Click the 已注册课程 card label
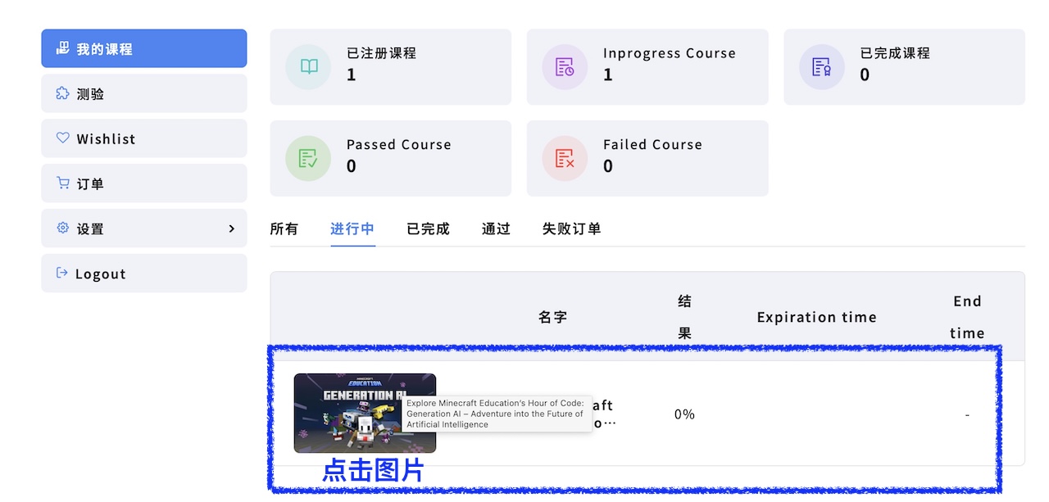Image resolution: width=1049 pixels, height=502 pixels. click(x=381, y=53)
